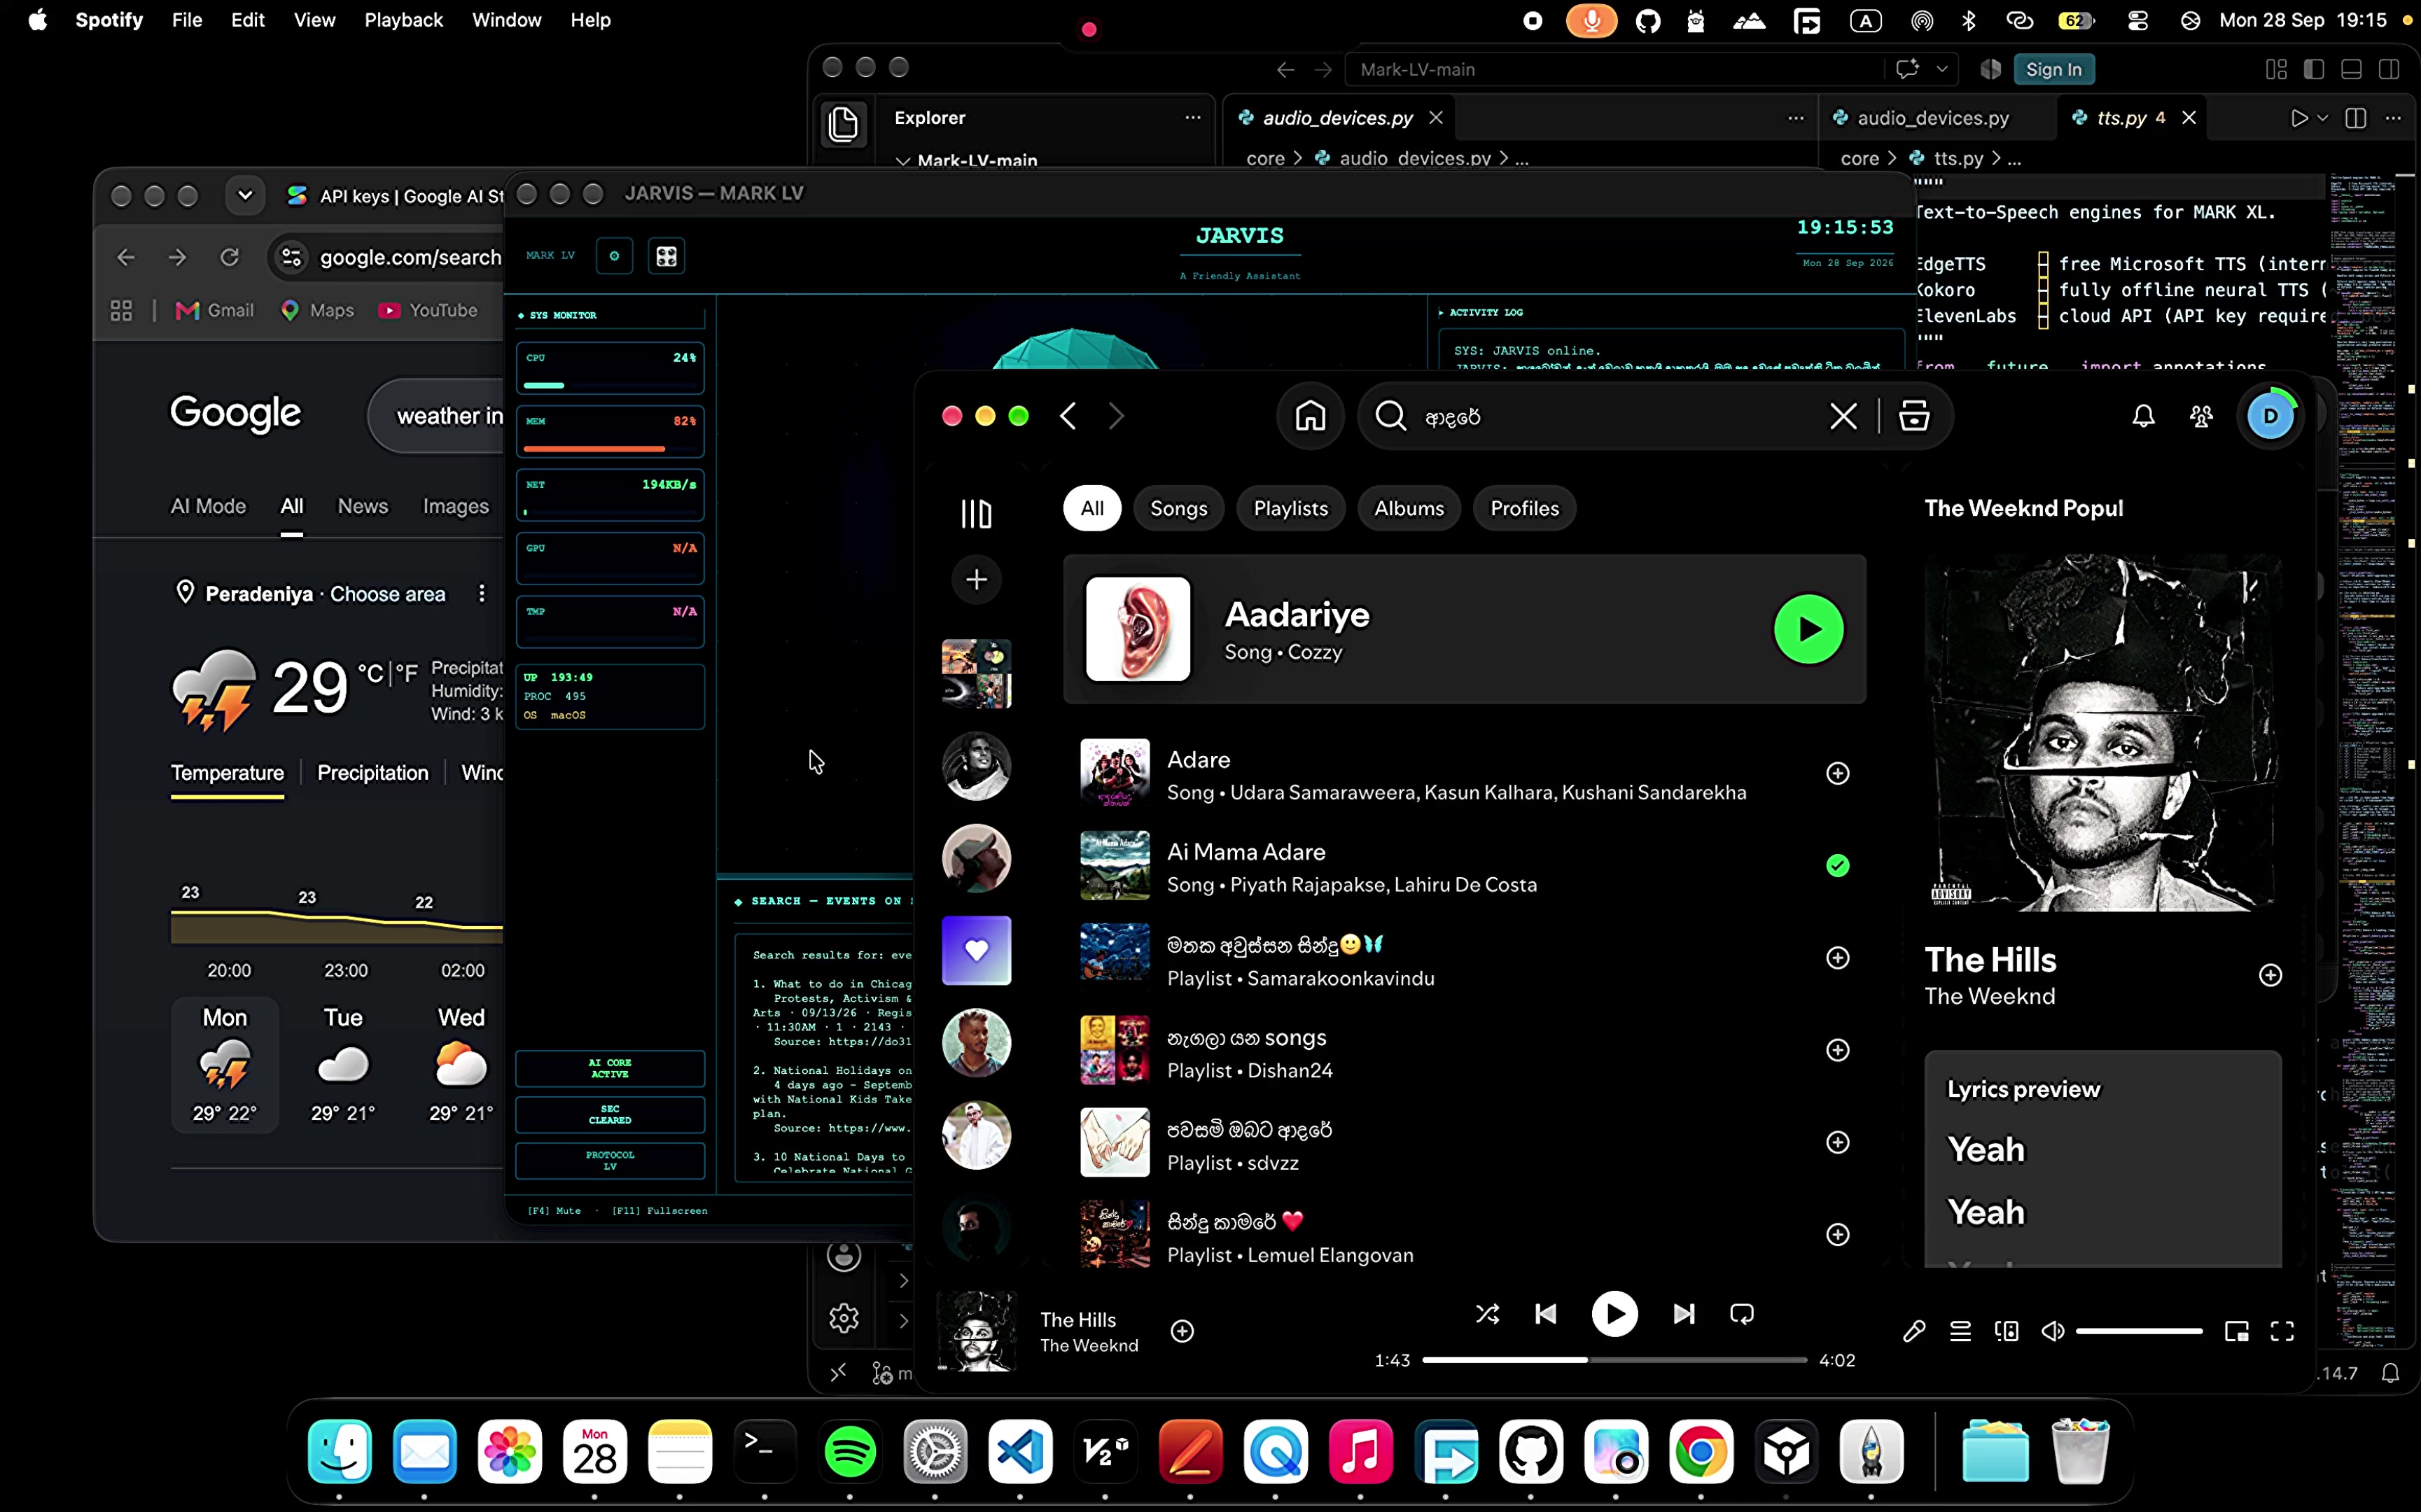Filter Spotify results by Songs
The image size is (2421, 1512).
coord(1178,508)
